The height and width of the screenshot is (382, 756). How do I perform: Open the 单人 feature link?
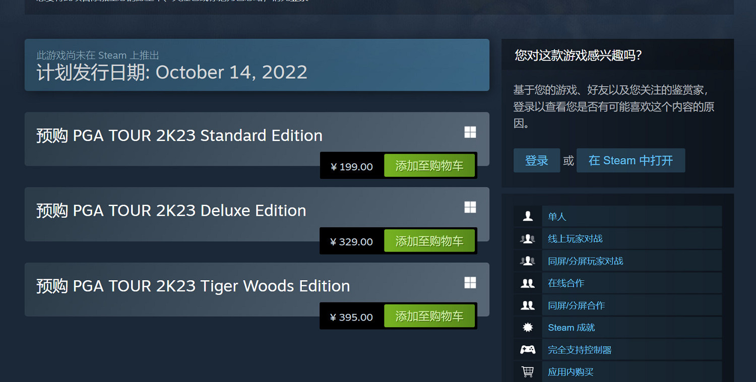(x=556, y=216)
